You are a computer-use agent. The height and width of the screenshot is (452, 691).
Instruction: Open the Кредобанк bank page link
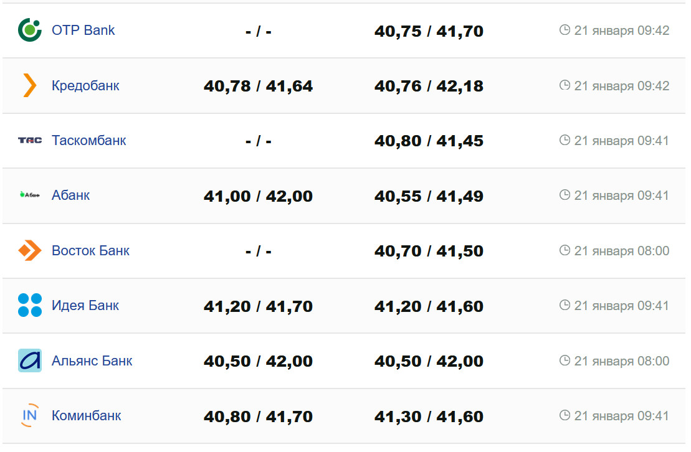85,85
